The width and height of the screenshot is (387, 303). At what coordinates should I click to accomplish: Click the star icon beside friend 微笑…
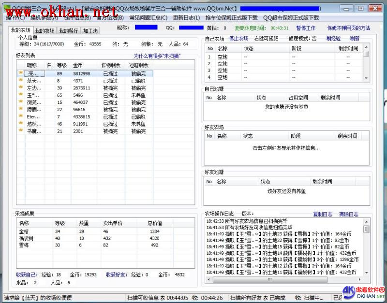[21, 101]
